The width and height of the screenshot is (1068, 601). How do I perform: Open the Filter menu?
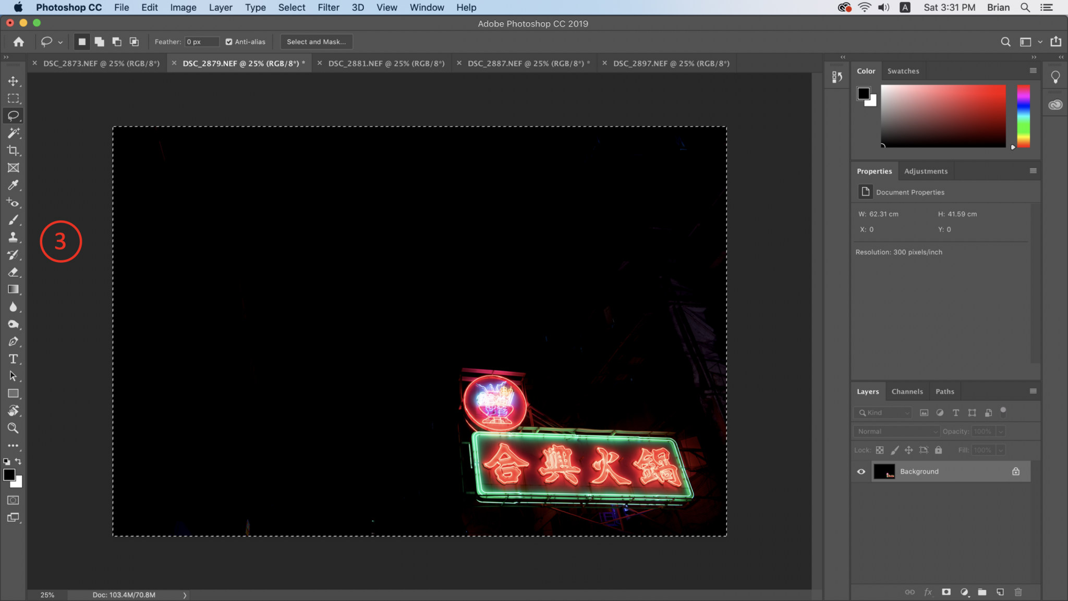click(x=328, y=7)
